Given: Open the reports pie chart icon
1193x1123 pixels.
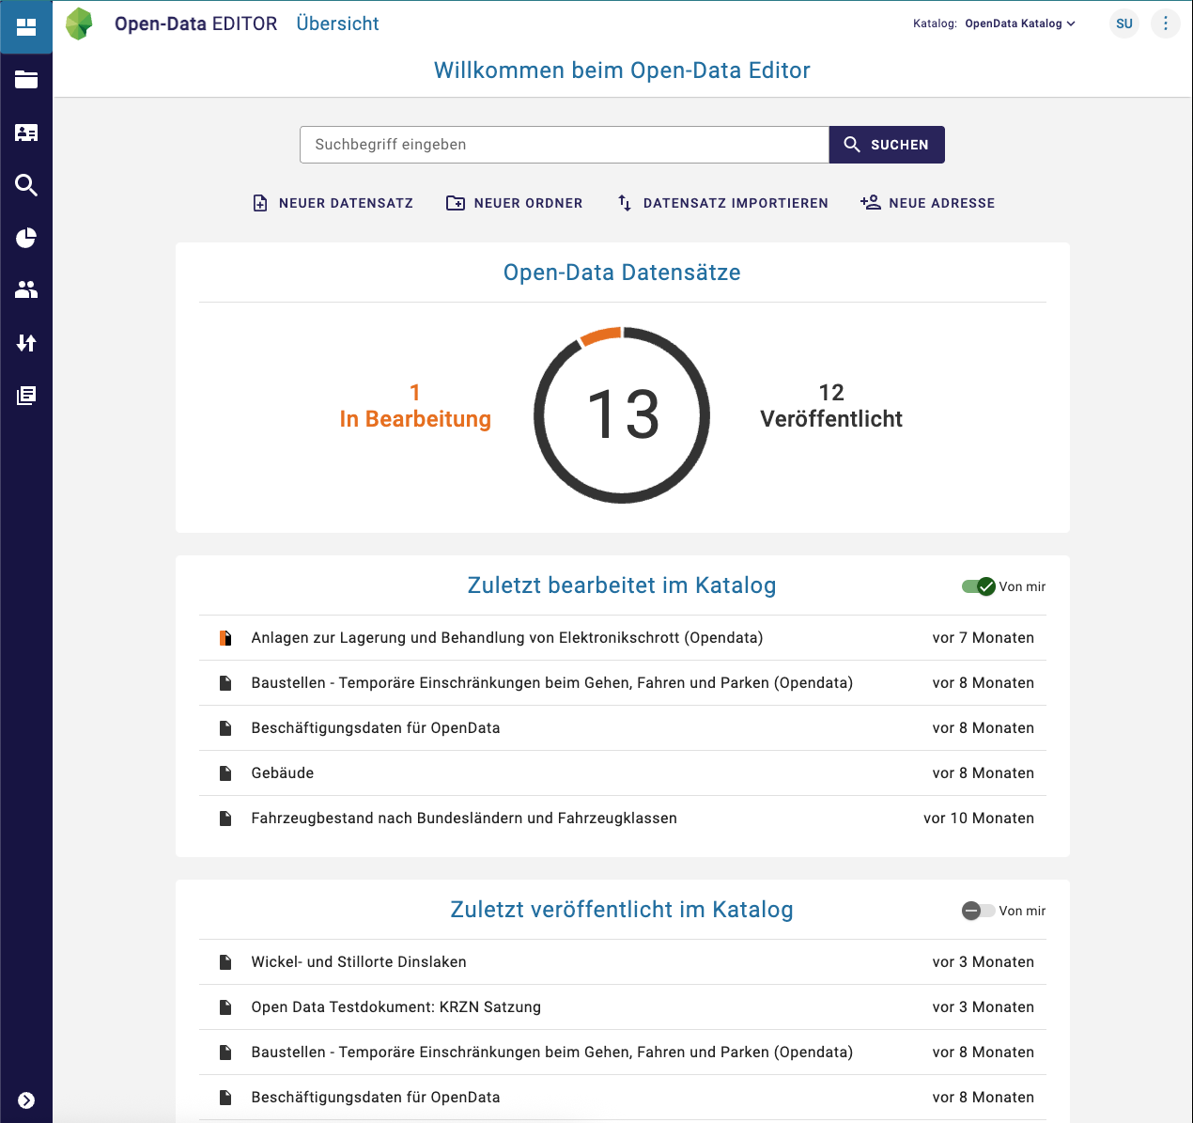Looking at the screenshot, I should pyautogui.click(x=26, y=238).
